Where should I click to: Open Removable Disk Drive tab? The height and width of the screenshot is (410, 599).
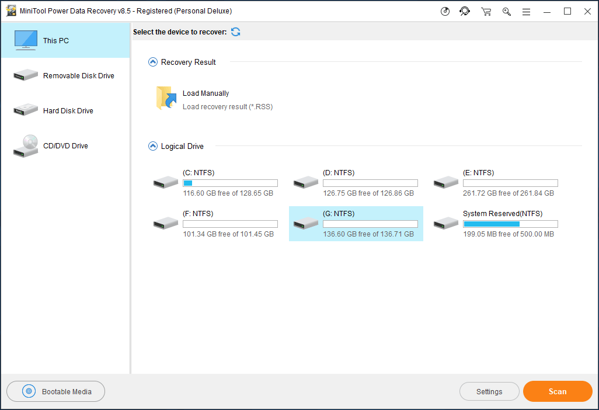click(x=65, y=76)
